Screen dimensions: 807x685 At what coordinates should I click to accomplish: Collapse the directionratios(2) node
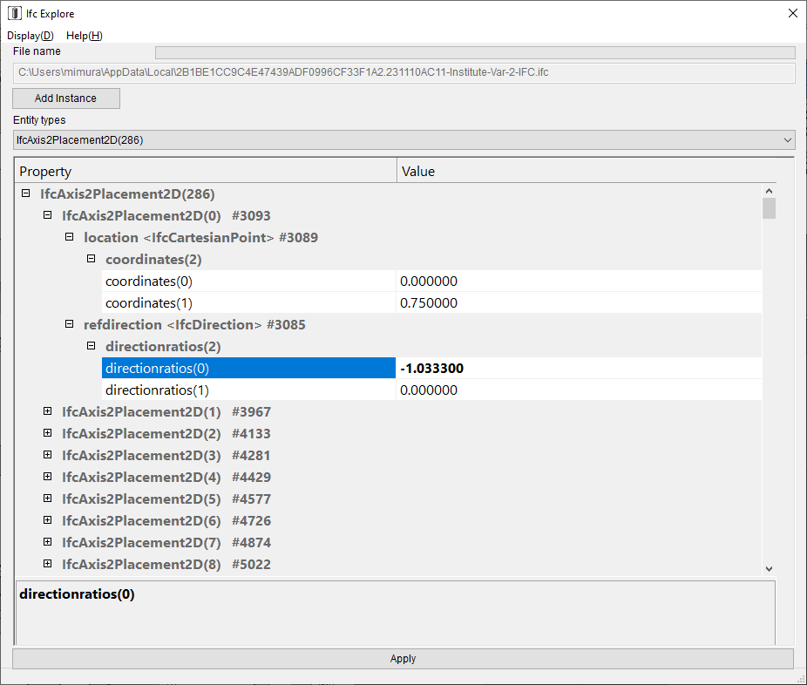click(x=92, y=346)
